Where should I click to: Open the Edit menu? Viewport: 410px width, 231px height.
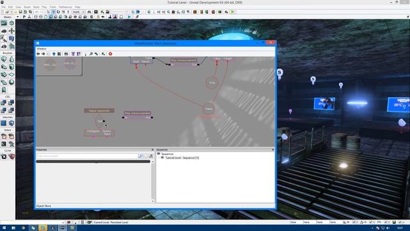click(x=10, y=7)
